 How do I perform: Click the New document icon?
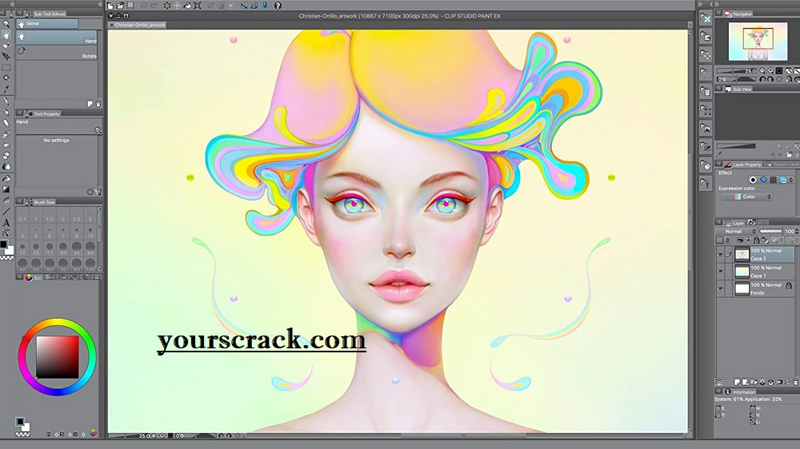(x=110, y=6)
